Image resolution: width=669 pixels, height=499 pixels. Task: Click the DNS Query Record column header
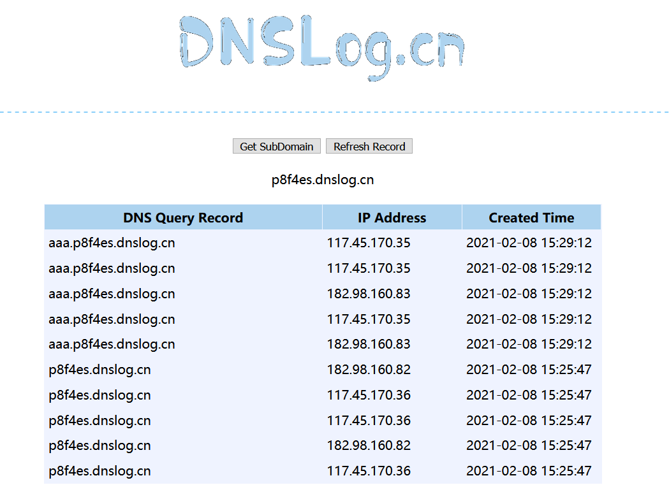pos(183,217)
